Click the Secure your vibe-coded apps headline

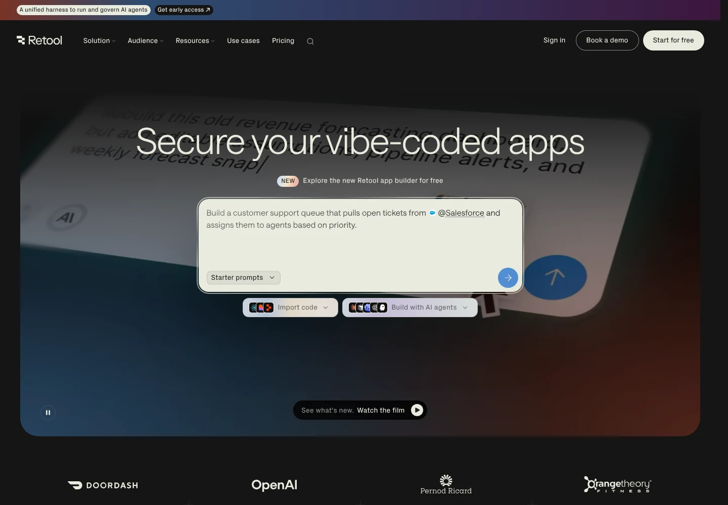[x=360, y=142]
